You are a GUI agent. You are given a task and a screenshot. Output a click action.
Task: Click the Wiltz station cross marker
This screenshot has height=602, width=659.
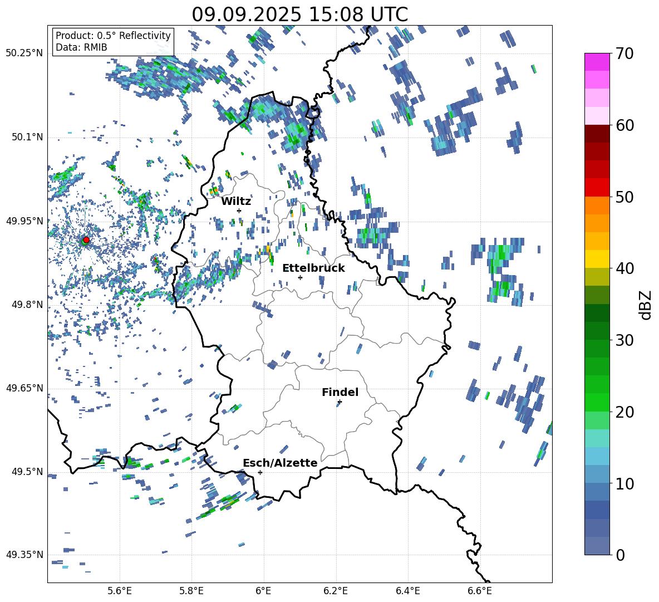(x=239, y=211)
